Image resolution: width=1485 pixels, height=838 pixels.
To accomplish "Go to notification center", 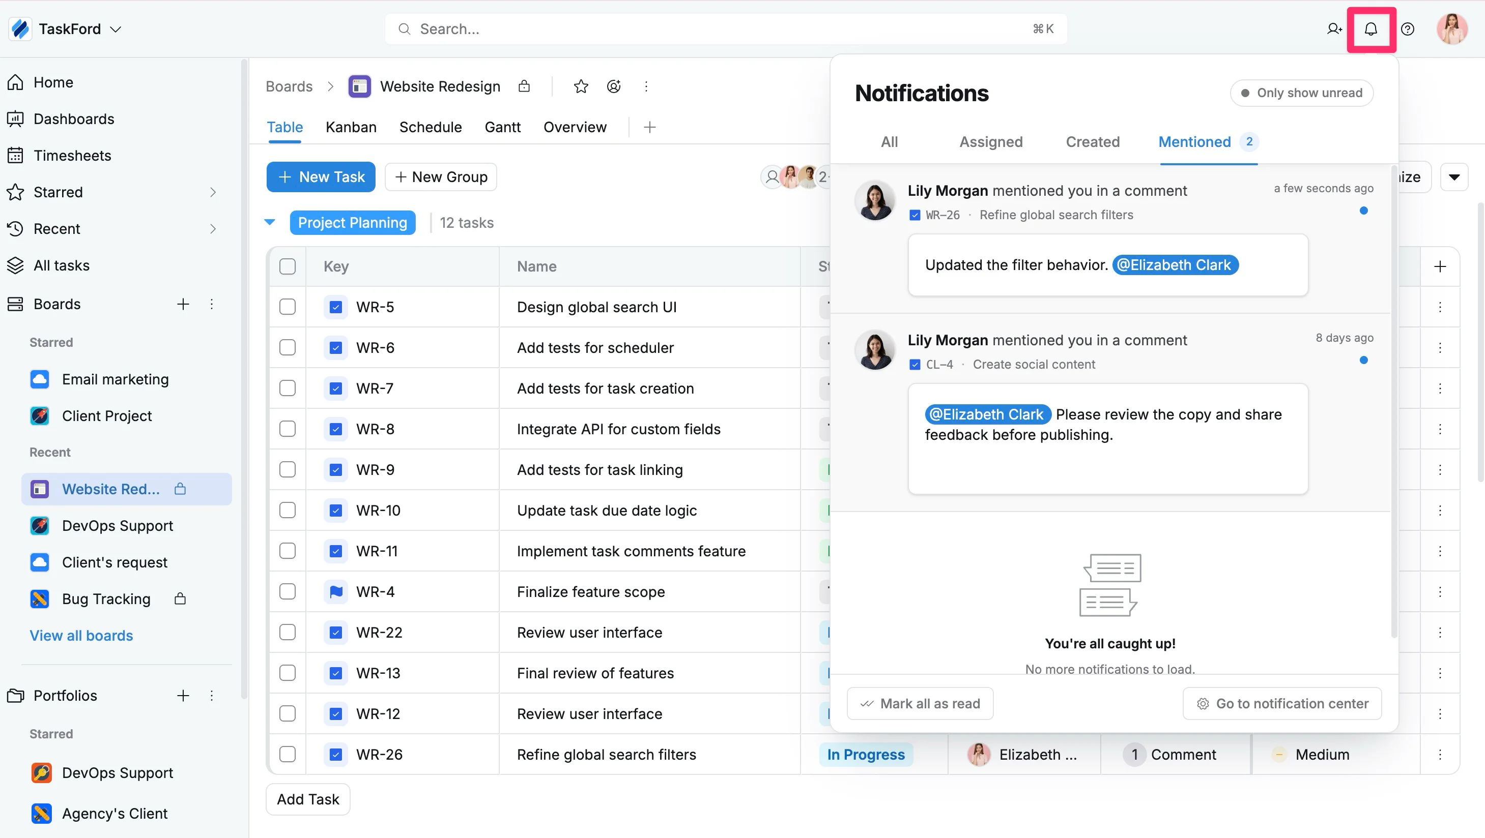I will coord(1282,704).
